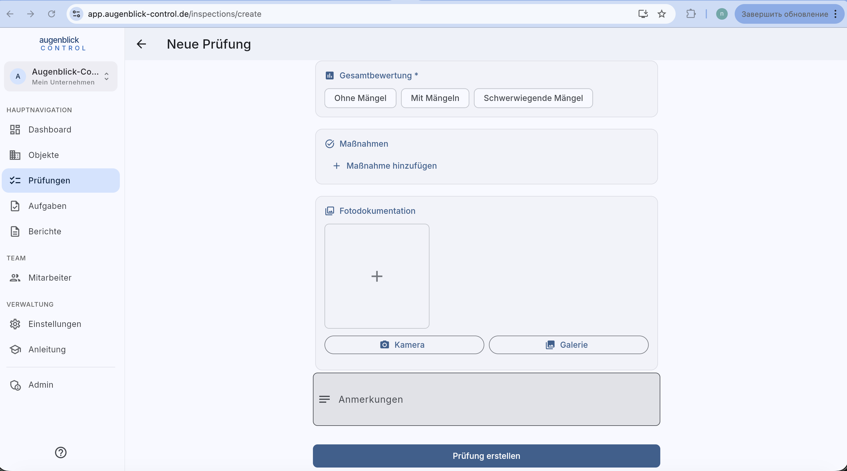Click the gallery icon in Galerie button
Viewport: 847px width, 471px height.
click(550, 345)
